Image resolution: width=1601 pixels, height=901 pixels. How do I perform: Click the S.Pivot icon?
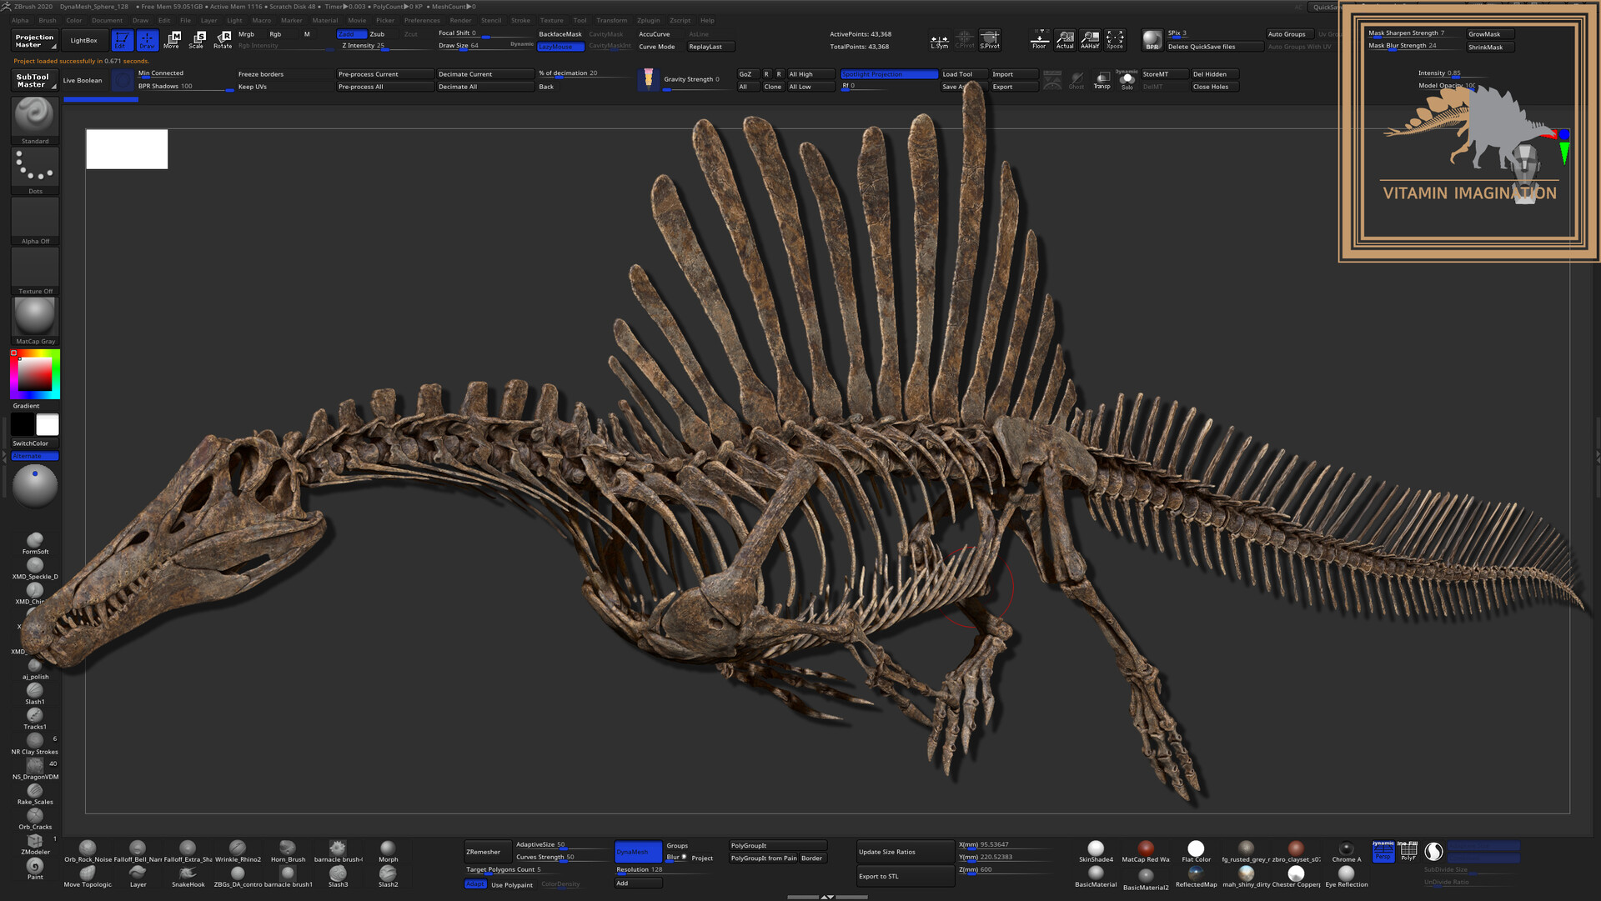(990, 40)
